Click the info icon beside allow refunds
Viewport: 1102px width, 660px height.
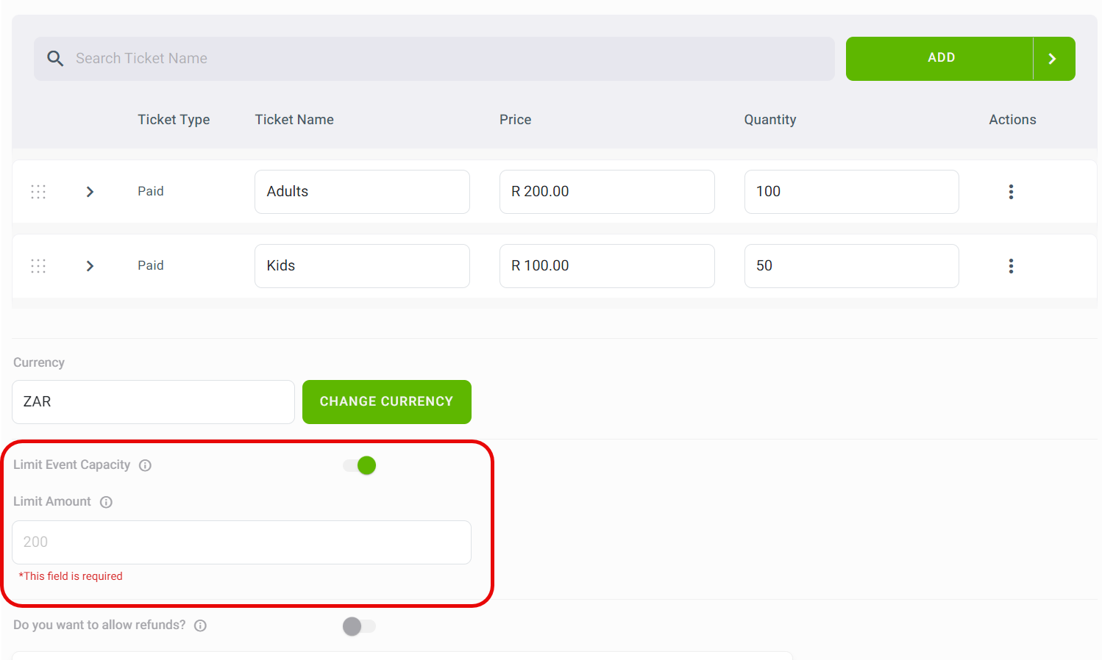(x=200, y=625)
